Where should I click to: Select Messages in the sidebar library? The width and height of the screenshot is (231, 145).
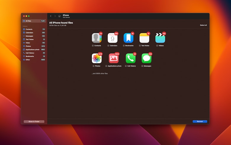tap(34, 36)
